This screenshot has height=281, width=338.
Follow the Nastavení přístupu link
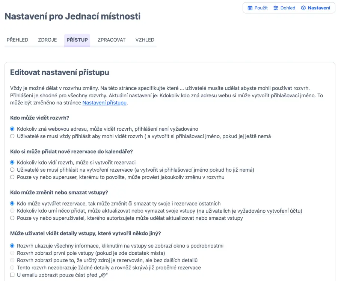tap(104, 103)
